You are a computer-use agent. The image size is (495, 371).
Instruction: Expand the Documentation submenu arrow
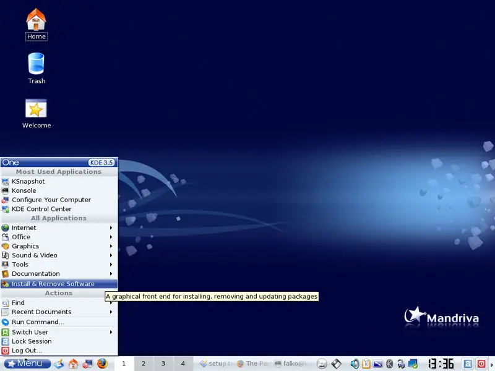pos(111,273)
